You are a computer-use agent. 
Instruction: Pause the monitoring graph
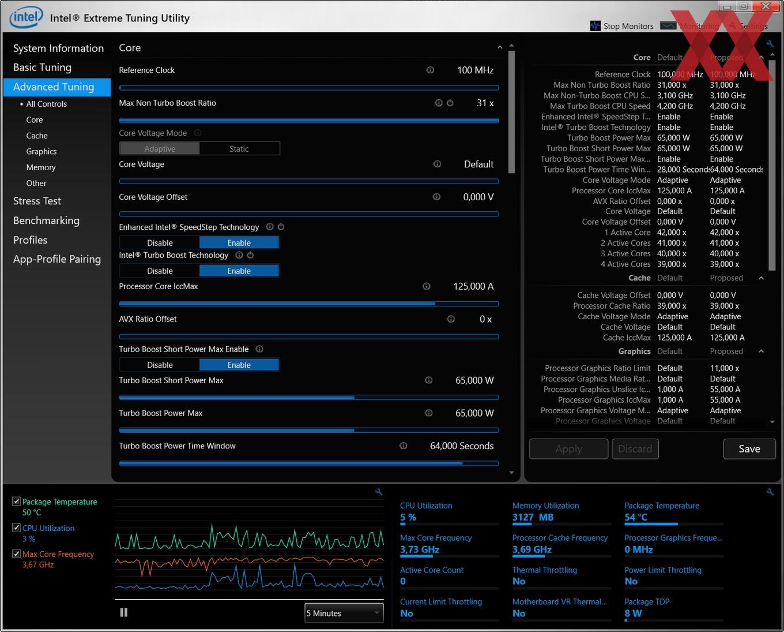pos(124,612)
